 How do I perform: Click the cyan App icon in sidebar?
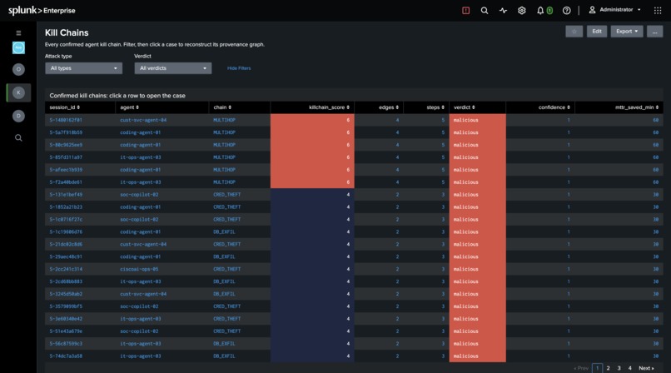[18, 47]
